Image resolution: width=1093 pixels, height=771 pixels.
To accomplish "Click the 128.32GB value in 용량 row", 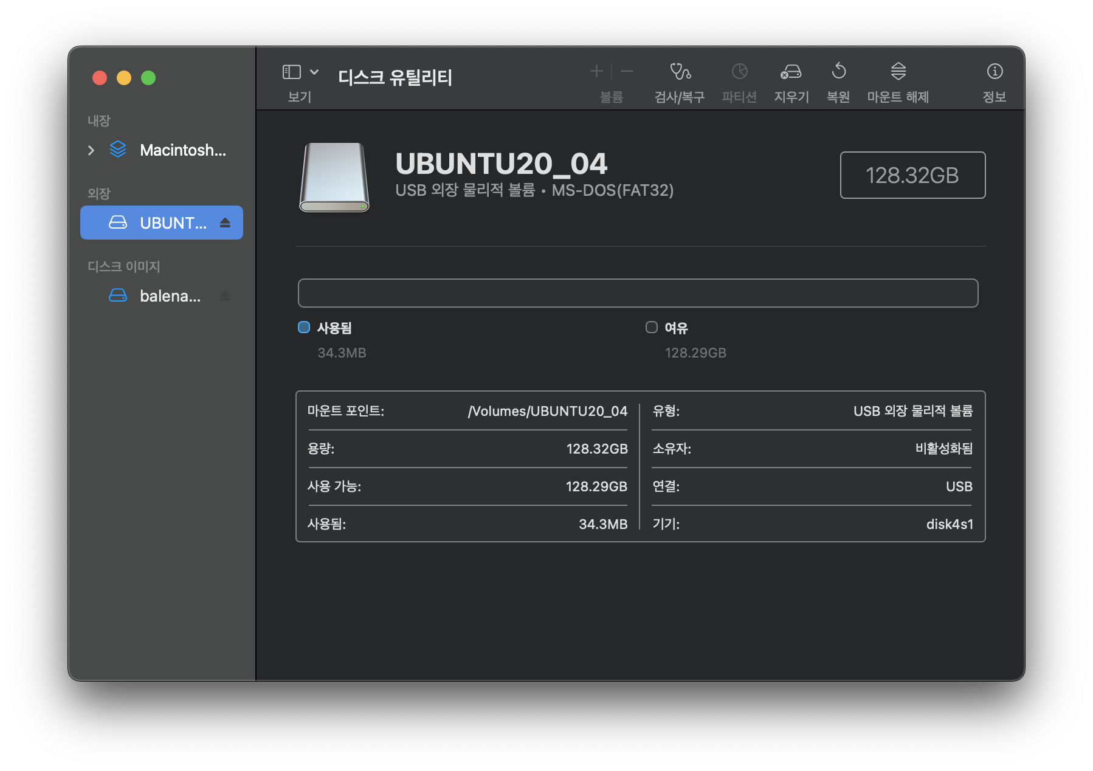I will [x=597, y=449].
